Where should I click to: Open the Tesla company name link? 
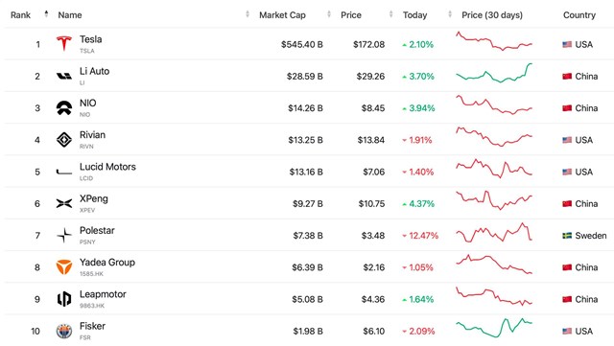click(x=91, y=39)
